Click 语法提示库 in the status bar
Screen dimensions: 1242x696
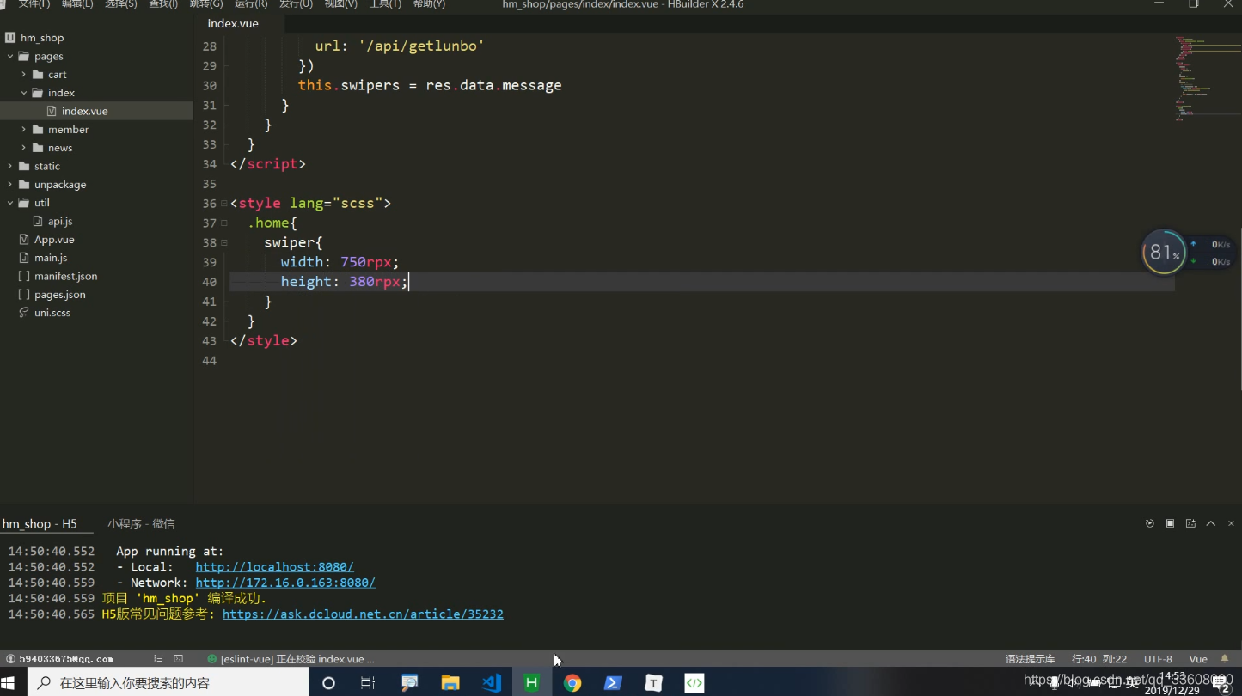point(1030,659)
